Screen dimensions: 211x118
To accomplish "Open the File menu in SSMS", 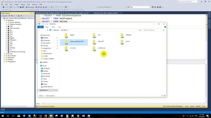I will click(2, 4).
